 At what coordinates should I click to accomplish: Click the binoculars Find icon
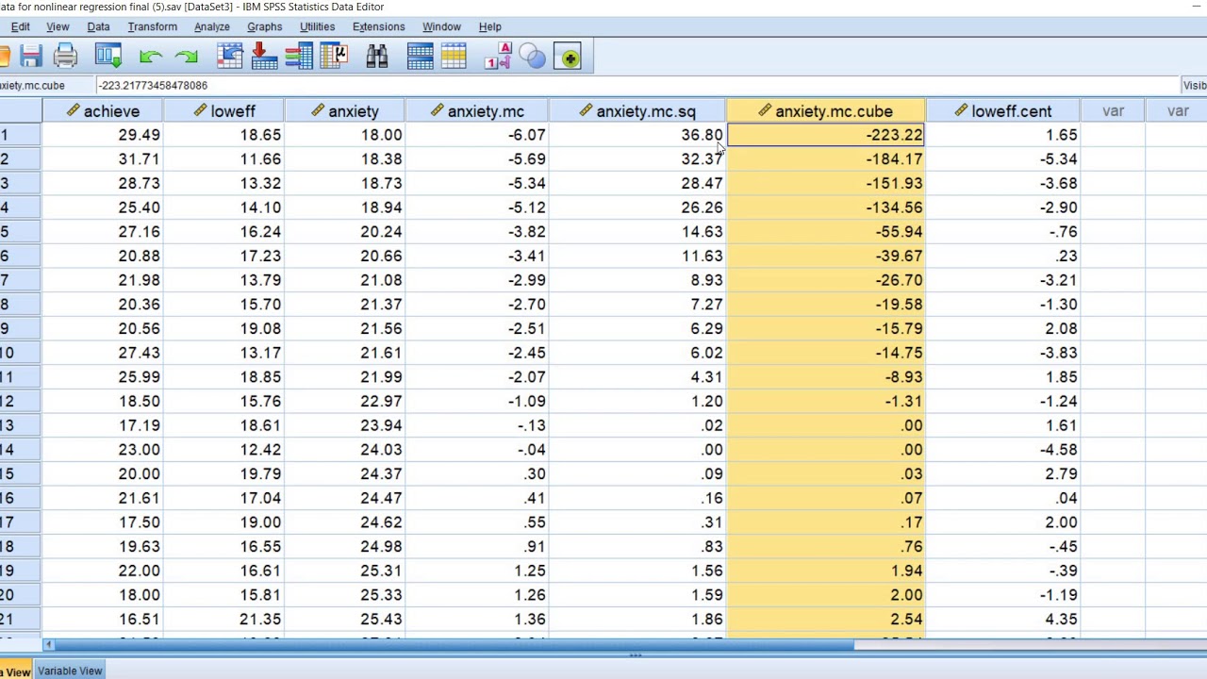(x=377, y=58)
